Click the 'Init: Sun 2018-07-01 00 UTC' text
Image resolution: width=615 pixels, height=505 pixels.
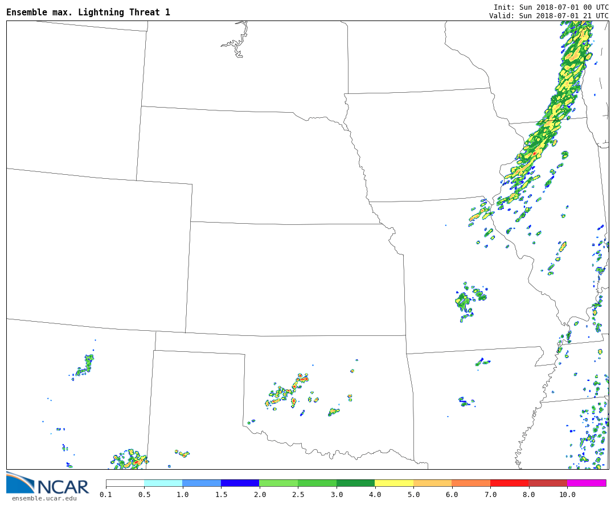click(551, 7)
